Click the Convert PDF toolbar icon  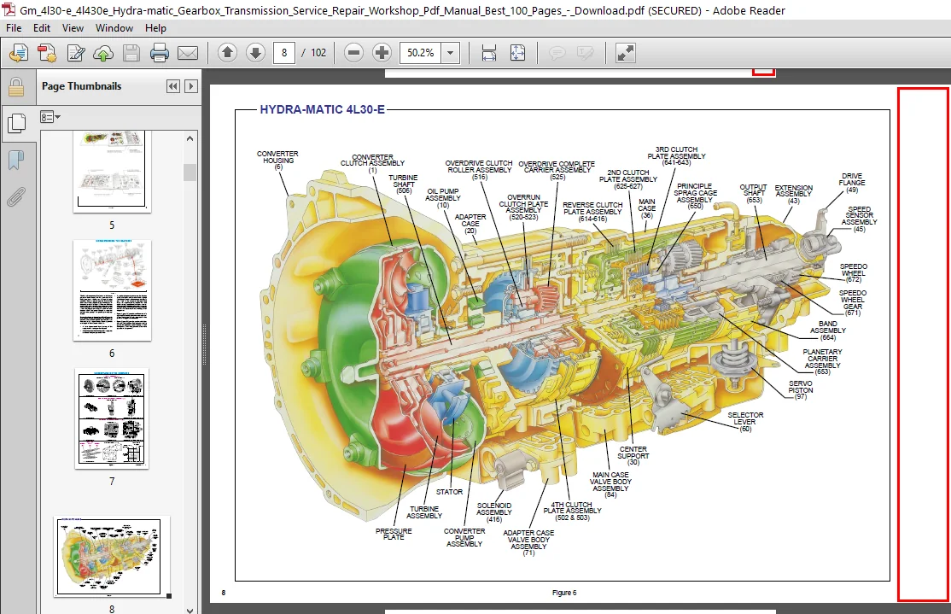[47, 54]
